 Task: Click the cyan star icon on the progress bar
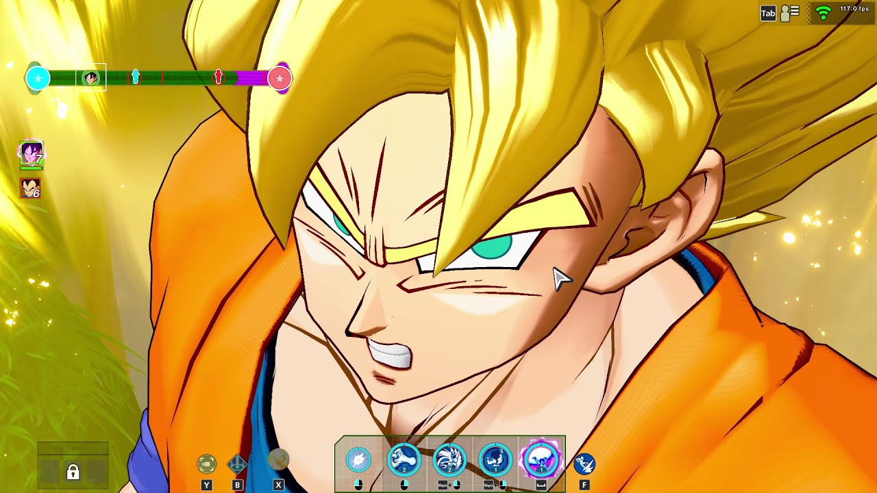point(38,79)
